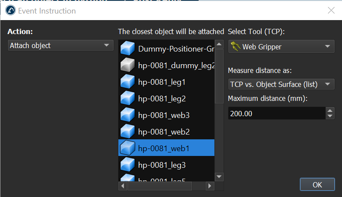Image resolution: width=342 pixels, height=197 pixels.
Task: Select hp-0081_leg2 in the list
Action: coord(167,98)
